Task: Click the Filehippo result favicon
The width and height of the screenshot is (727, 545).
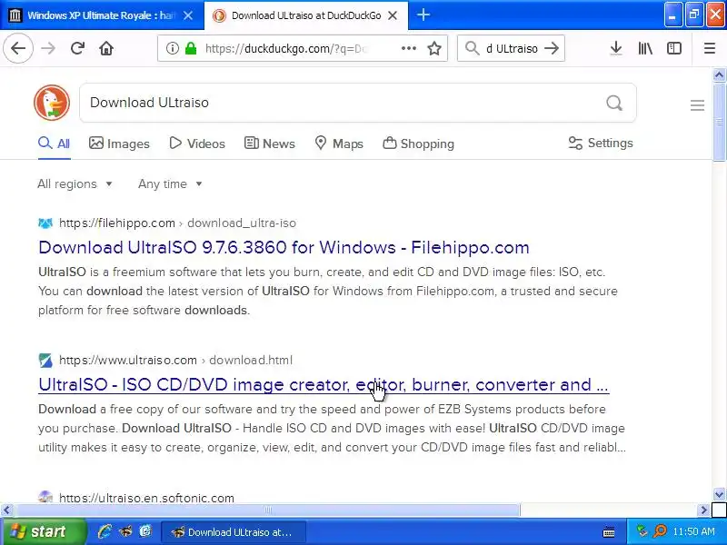Action: [45, 223]
